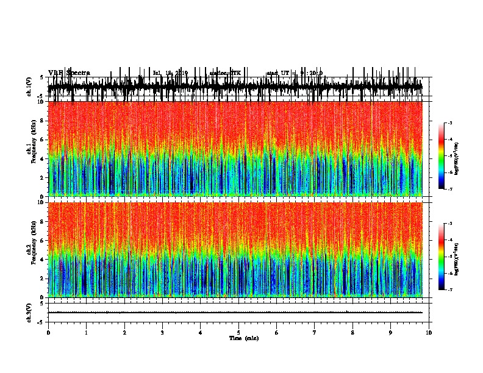Viewport: 483px width, 373px height.
Task: Click the ch.2 color bar "-3" label
Action: 450,224
